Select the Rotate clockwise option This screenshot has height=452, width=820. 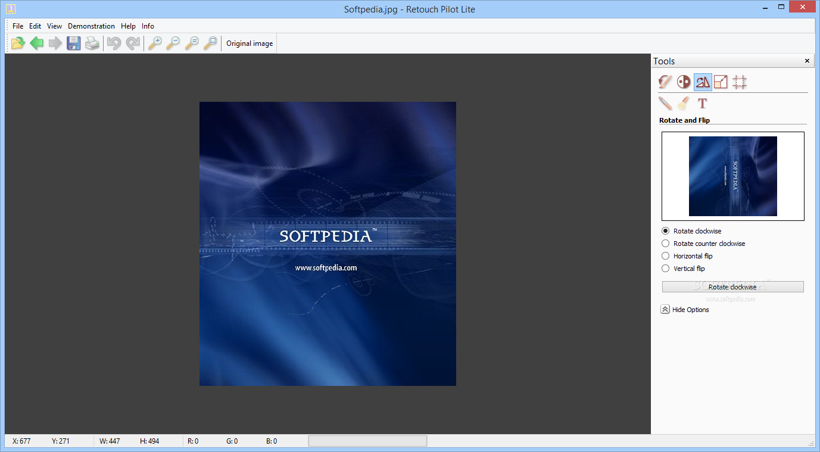(x=691, y=231)
